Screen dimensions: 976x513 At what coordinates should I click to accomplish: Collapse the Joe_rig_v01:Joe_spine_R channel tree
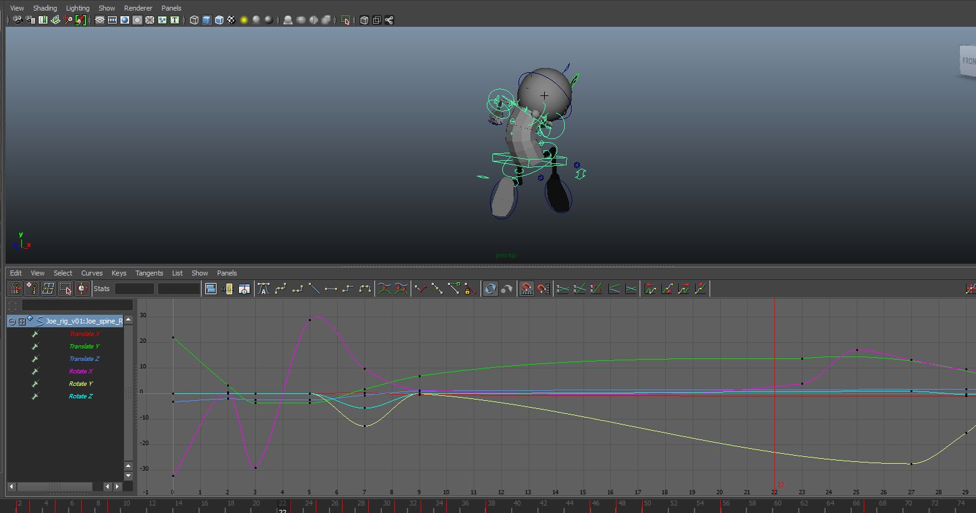12,321
